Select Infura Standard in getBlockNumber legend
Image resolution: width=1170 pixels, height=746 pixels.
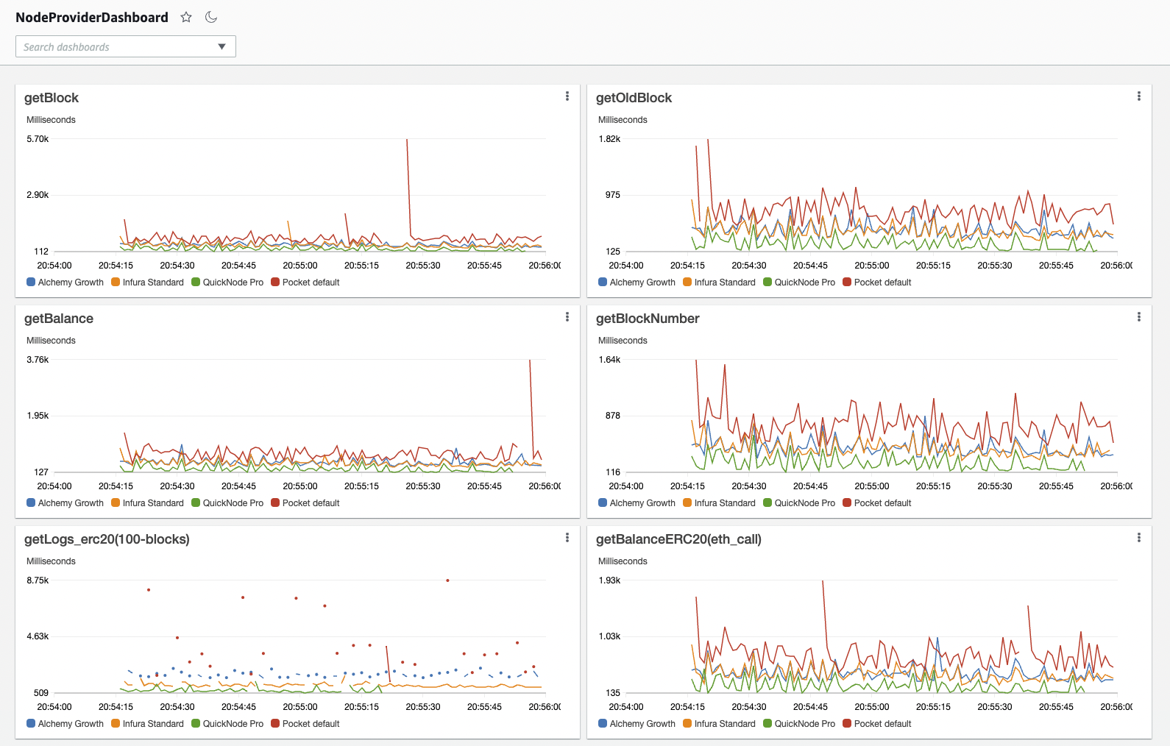pyautogui.click(x=719, y=503)
